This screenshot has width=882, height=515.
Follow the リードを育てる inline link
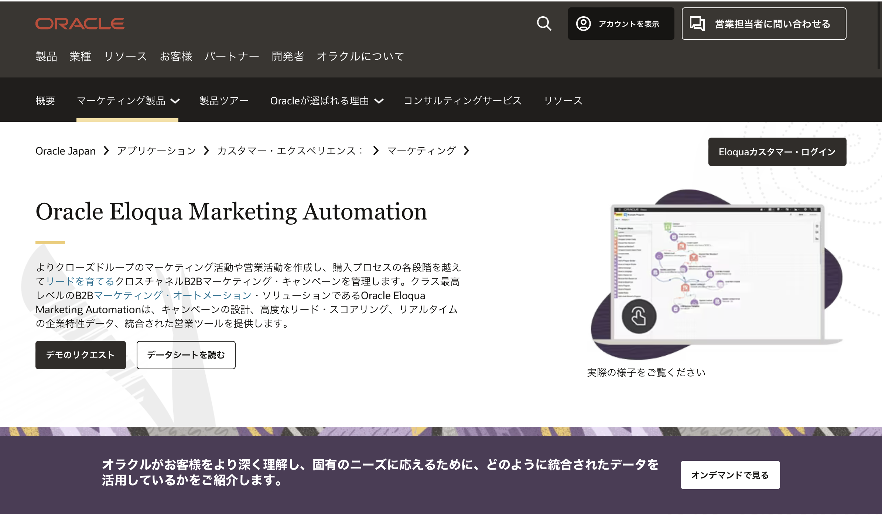pos(80,281)
